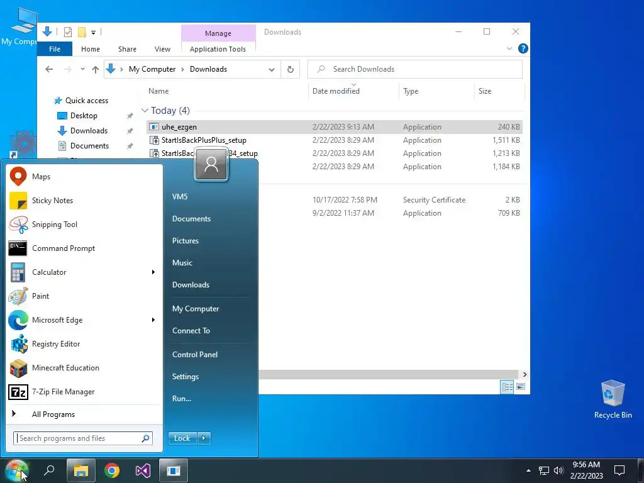
Task: Open Visual Studio from taskbar
Action: click(143, 470)
